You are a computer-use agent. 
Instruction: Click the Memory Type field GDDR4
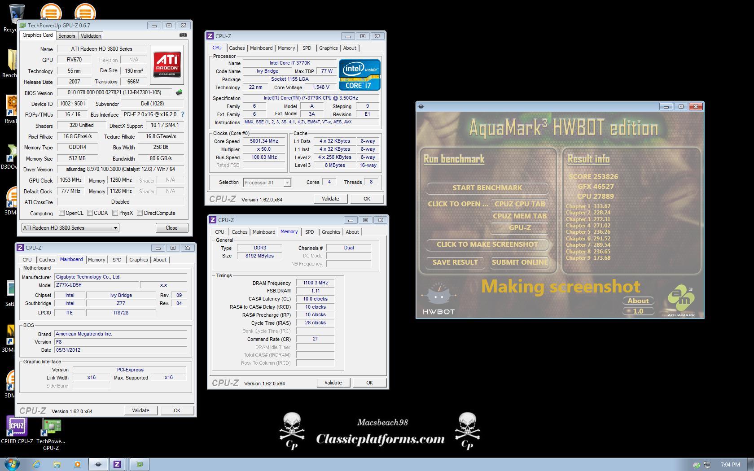click(77, 147)
